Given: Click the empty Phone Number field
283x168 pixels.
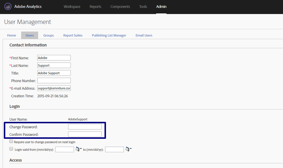Looking at the screenshot, I should 54,81.
